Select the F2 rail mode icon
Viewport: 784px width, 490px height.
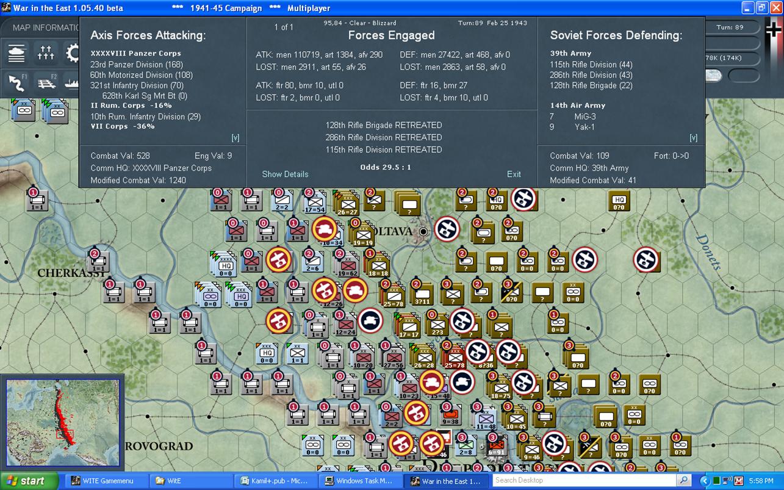46,82
